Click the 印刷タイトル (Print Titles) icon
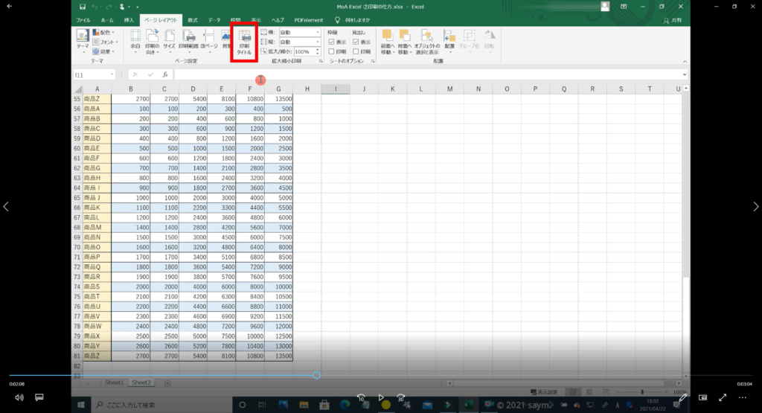762x413 pixels. point(244,42)
